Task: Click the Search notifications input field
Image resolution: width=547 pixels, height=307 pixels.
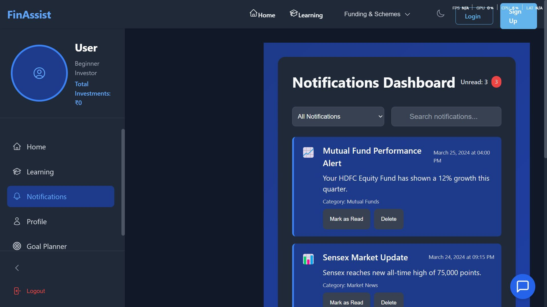Action: 446,117
